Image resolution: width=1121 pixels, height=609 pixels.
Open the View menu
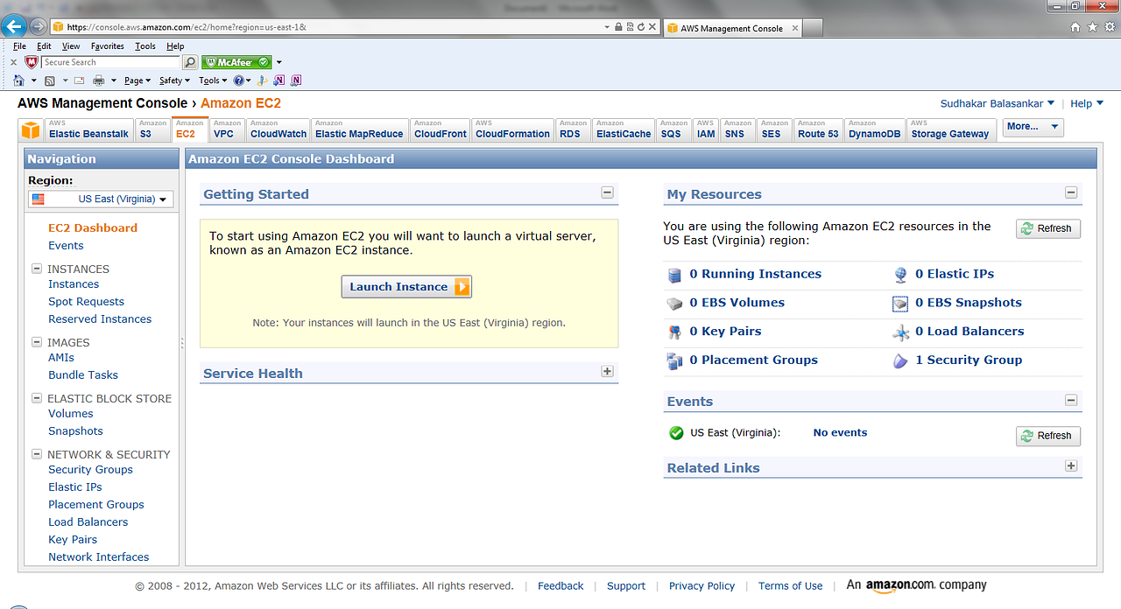click(x=71, y=46)
